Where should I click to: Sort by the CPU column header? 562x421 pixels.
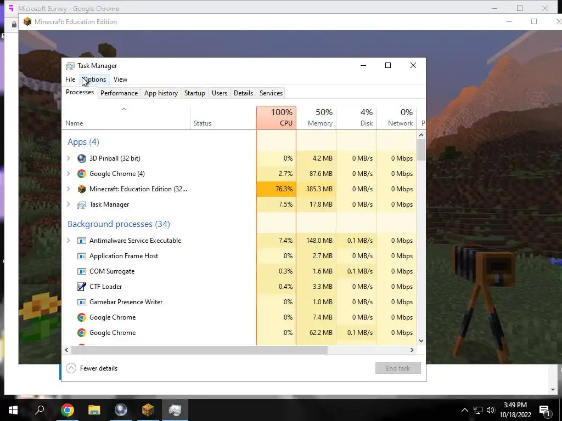tap(277, 118)
